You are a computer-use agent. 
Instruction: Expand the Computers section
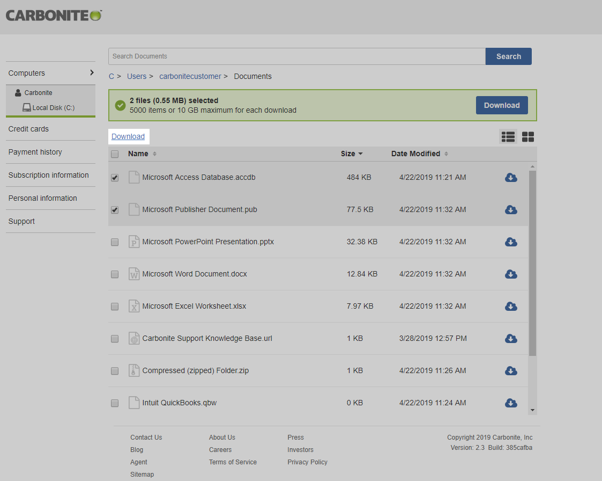click(x=50, y=72)
